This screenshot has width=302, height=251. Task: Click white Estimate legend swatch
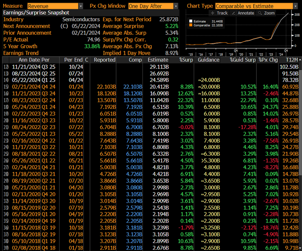[x=191, y=21]
